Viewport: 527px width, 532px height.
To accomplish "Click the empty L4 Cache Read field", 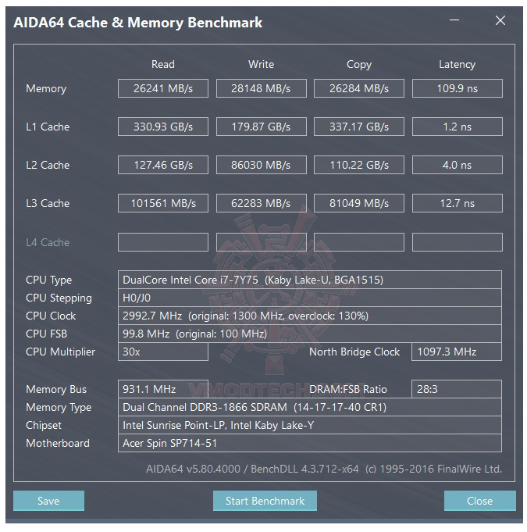I will point(163,242).
